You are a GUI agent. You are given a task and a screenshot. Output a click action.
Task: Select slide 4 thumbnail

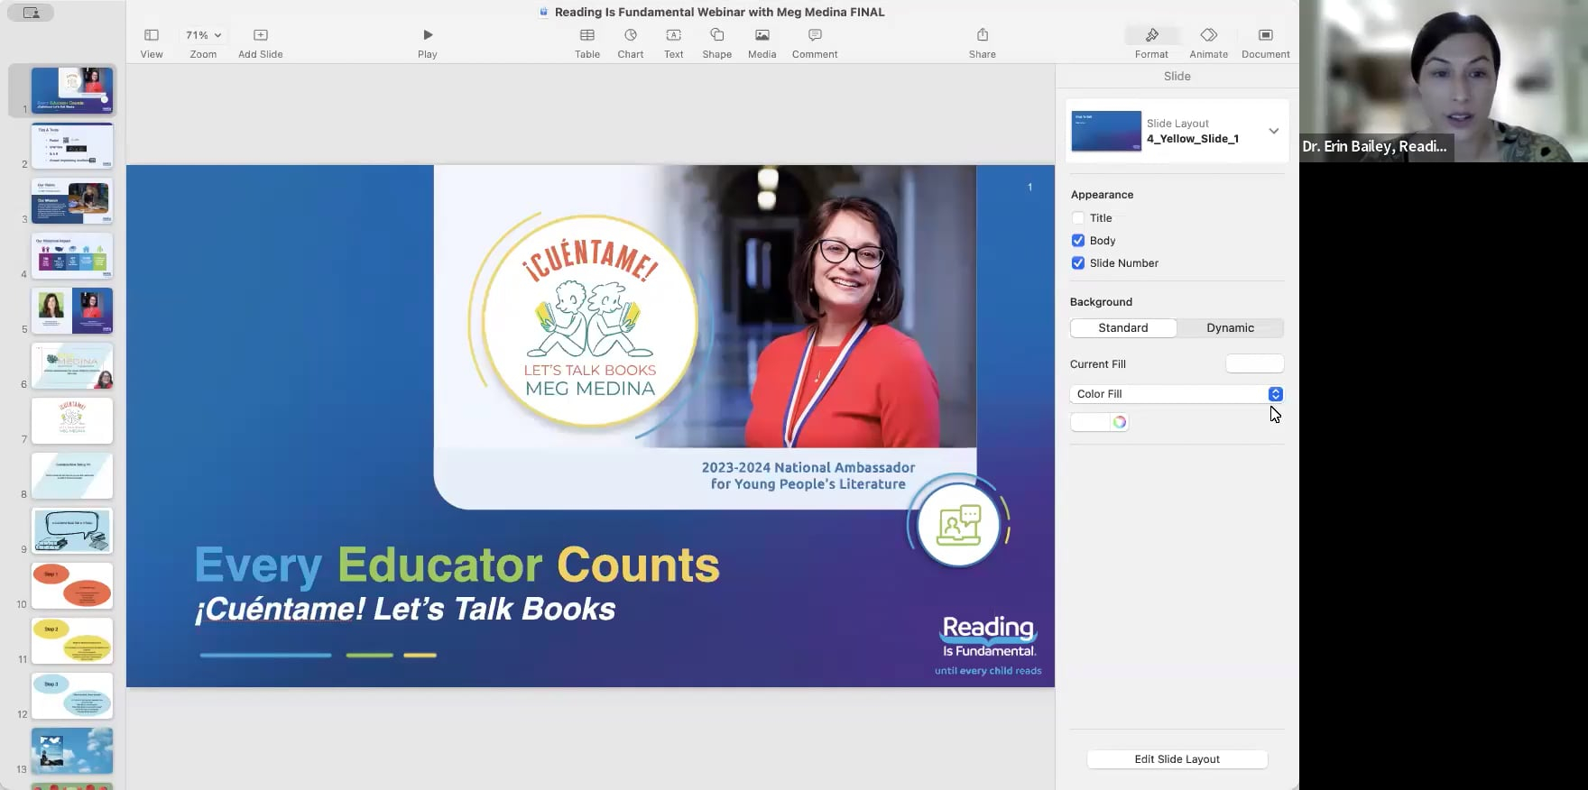coord(72,256)
